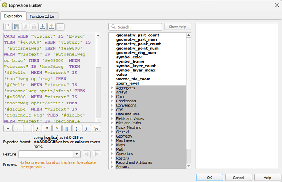Export user expressions with upload arrow icon
The image size is (282, 182).
[x=51, y=27]
